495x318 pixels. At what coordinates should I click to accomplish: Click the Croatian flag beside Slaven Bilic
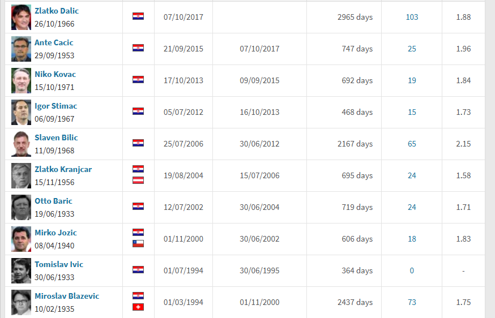tap(138, 143)
